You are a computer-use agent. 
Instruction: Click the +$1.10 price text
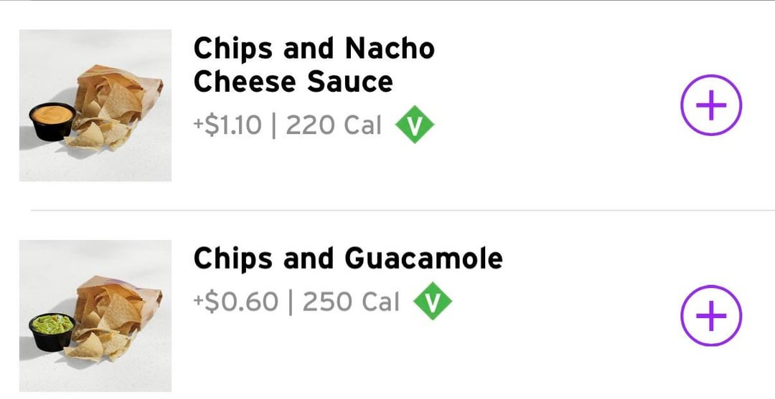[227, 126]
